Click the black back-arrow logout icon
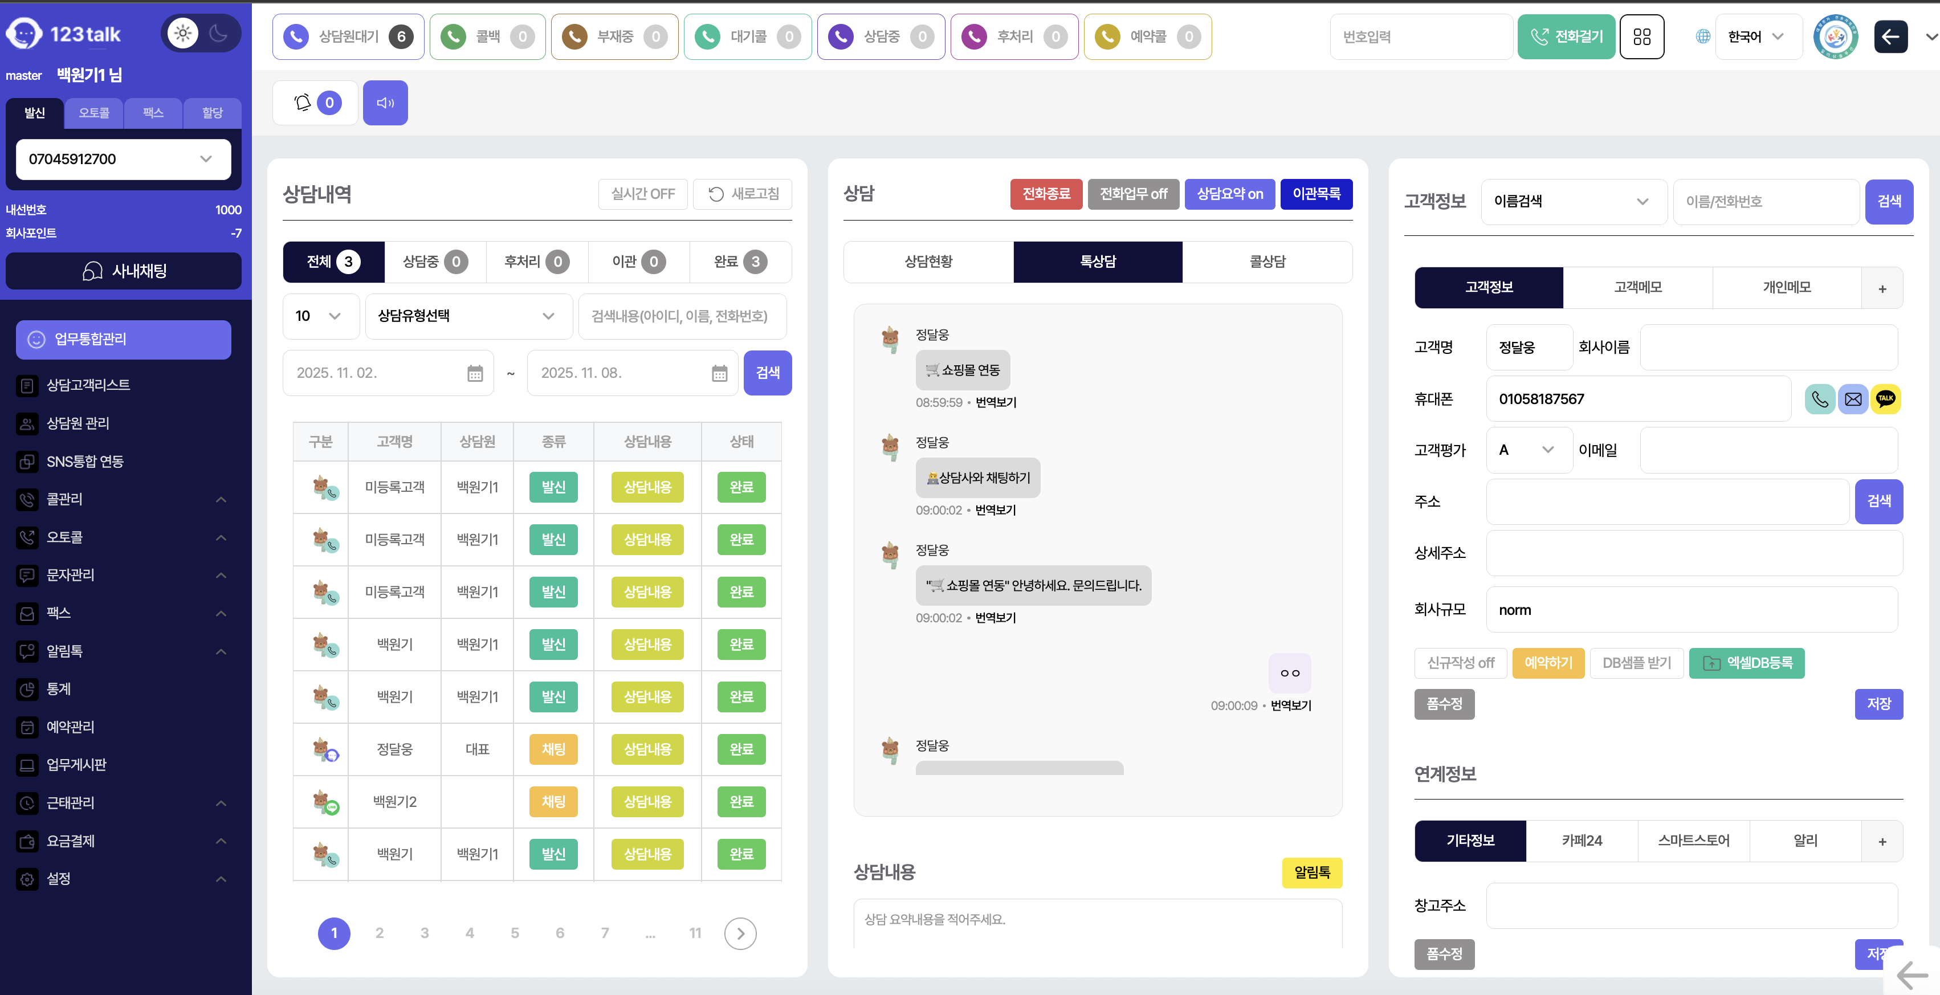This screenshot has width=1940, height=995. [1889, 37]
